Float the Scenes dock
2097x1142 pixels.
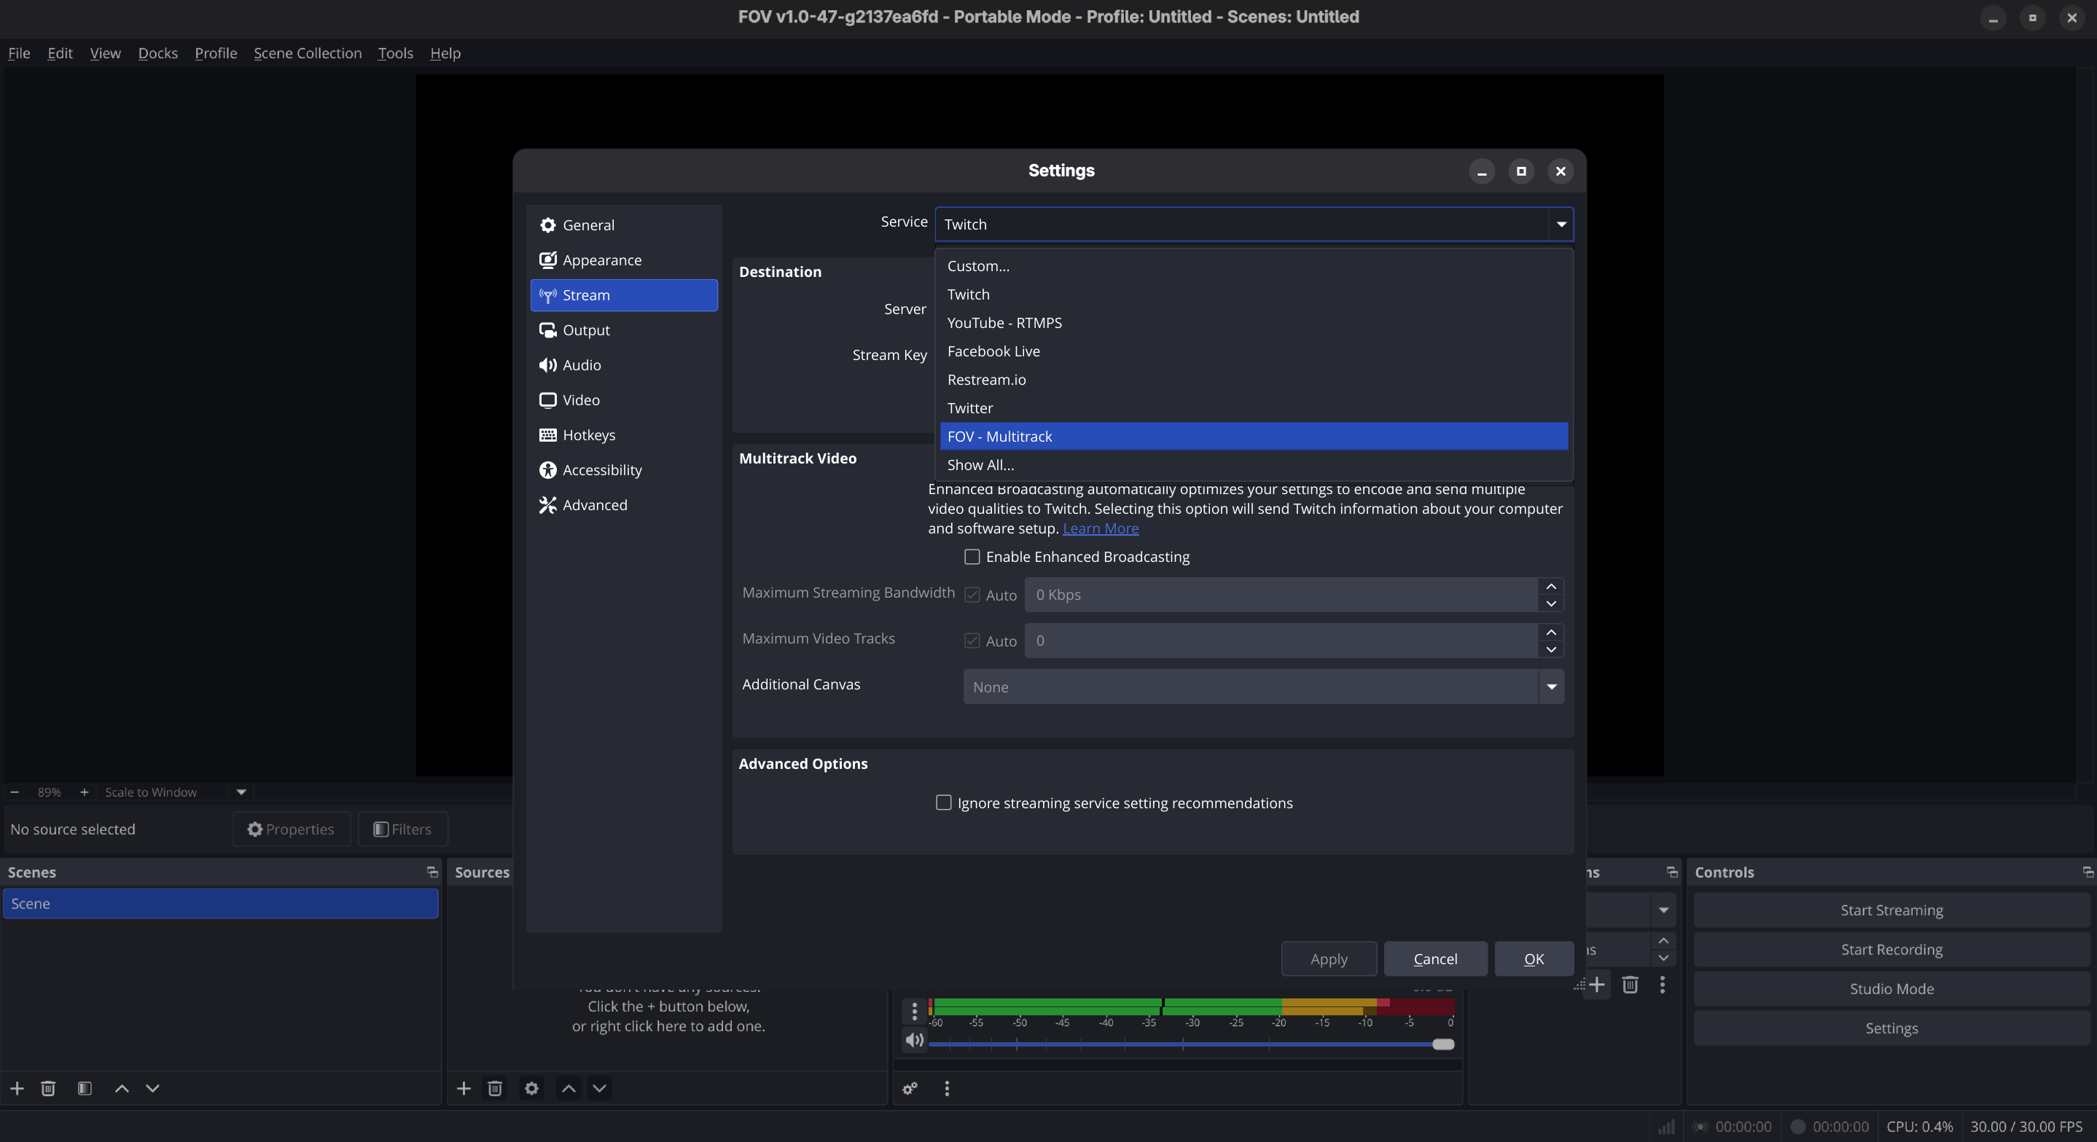432,872
